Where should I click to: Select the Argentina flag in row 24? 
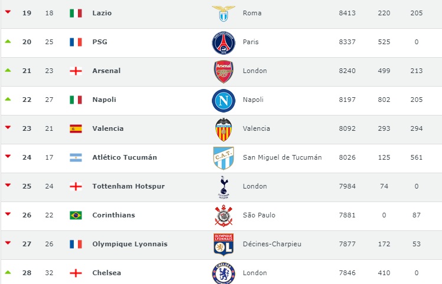click(x=76, y=157)
